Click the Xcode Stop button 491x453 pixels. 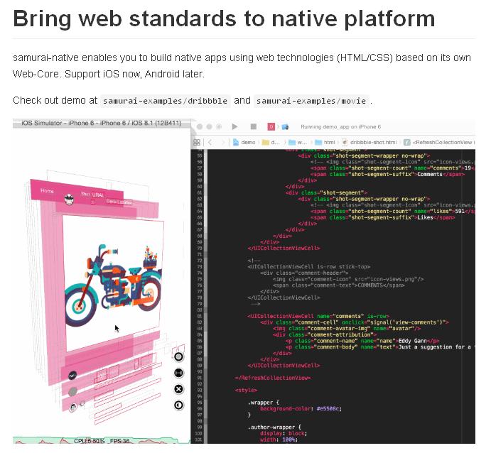coord(254,126)
